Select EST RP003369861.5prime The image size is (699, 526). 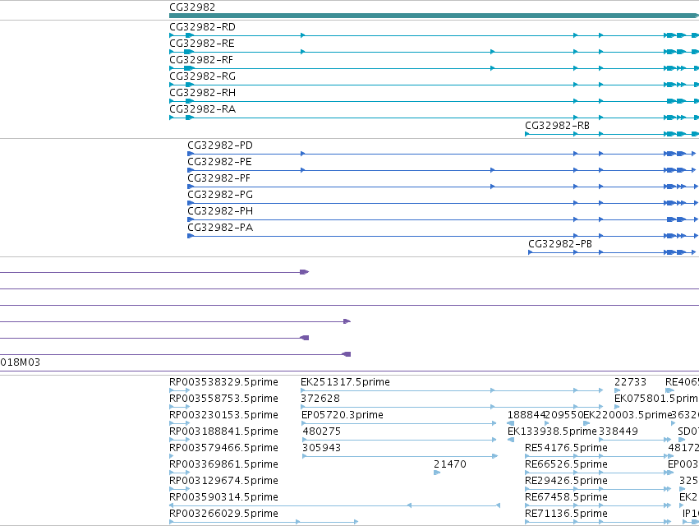[223, 464]
